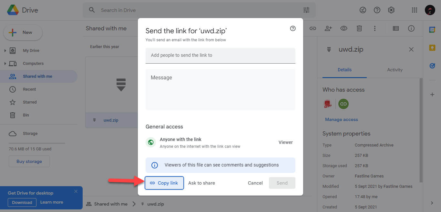The height and width of the screenshot is (212, 441).
Task: Click the get link toolbar icon
Action: coord(313,28)
